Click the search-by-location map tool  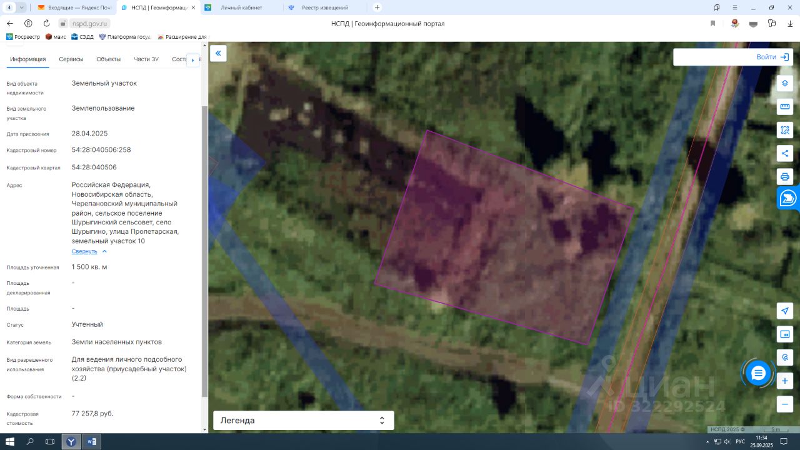click(x=785, y=357)
